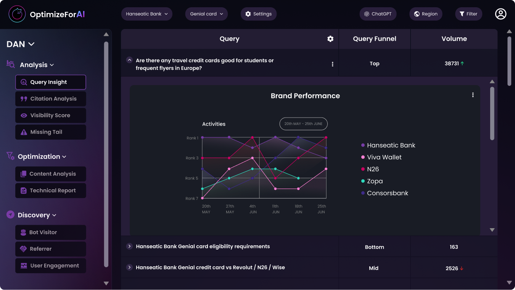Click the Filter button
The width and height of the screenshot is (515, 290).
point(468,14)
